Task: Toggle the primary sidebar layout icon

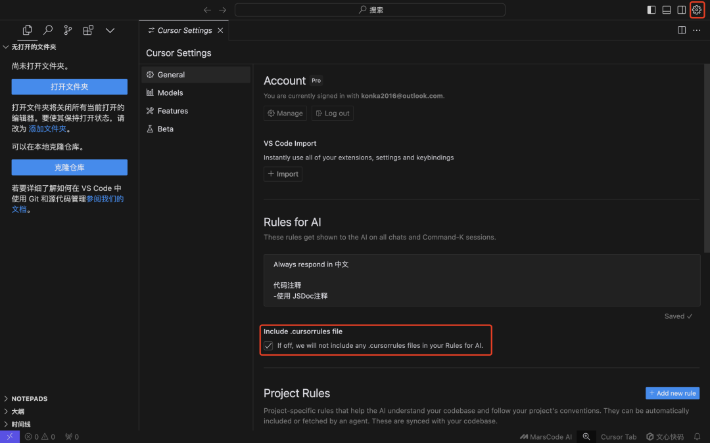Action: tap(651, 10)
